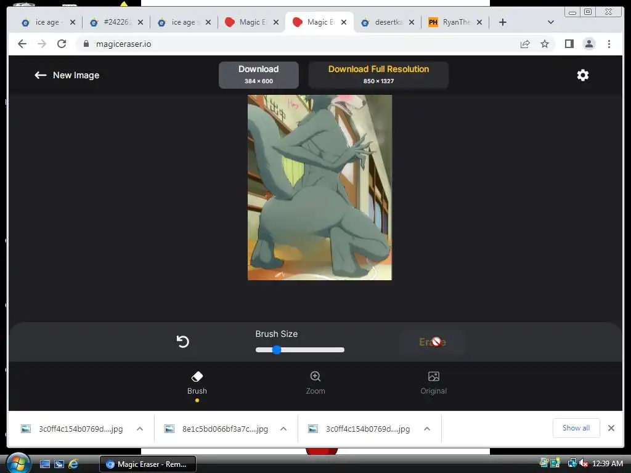Select Magic Eraser taskbar button
631x473 pixels.
148,464
